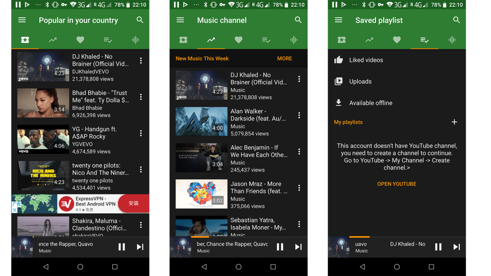Select trending tab on Popular in your country screen
The width and height of the screenshot is (491, 276).
[53, 40]
